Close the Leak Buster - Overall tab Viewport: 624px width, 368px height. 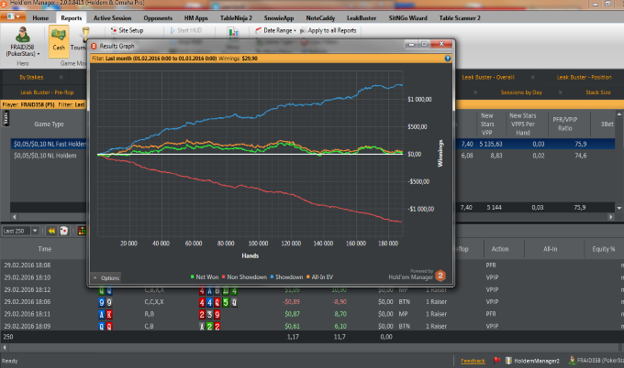532,77
